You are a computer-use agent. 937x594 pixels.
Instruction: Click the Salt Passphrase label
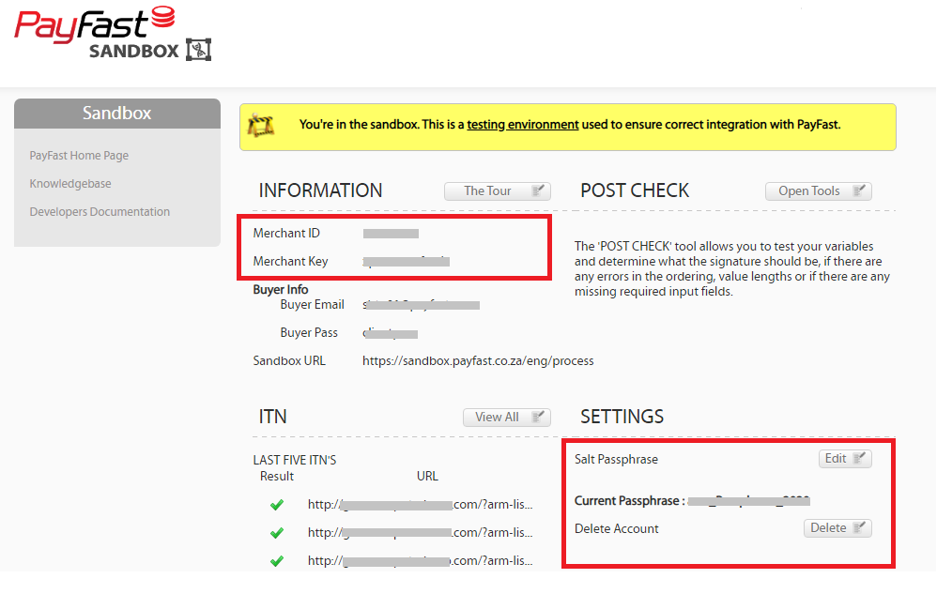pyautogui.click(x=616, y=460)
